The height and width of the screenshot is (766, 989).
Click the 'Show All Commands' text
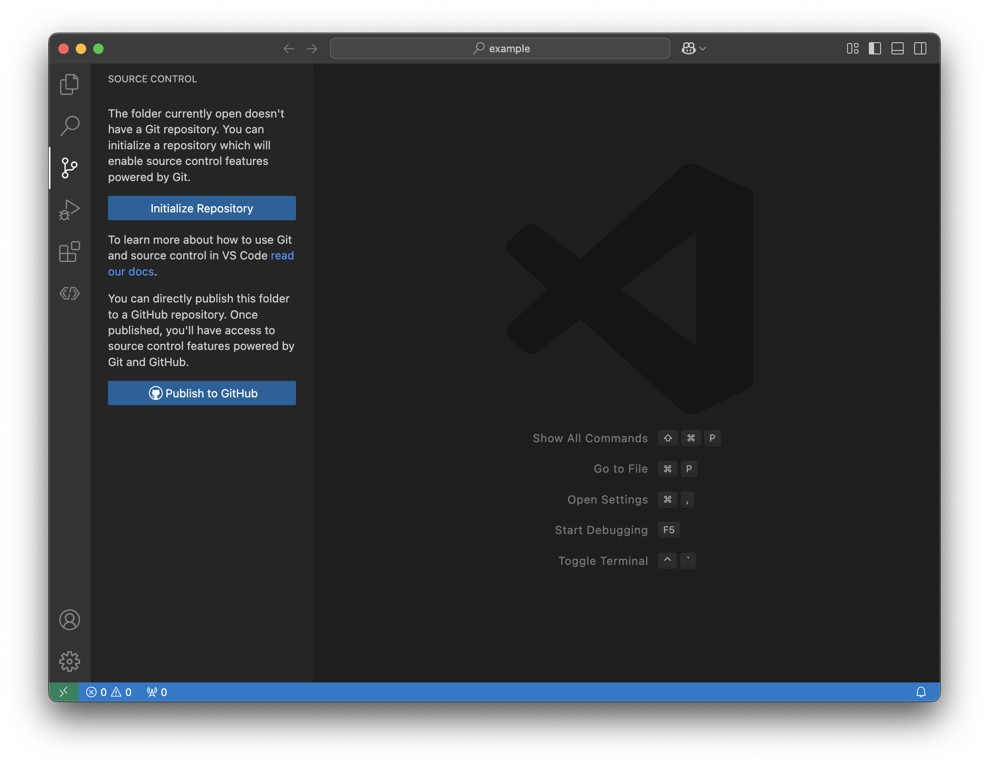[590, 438]
